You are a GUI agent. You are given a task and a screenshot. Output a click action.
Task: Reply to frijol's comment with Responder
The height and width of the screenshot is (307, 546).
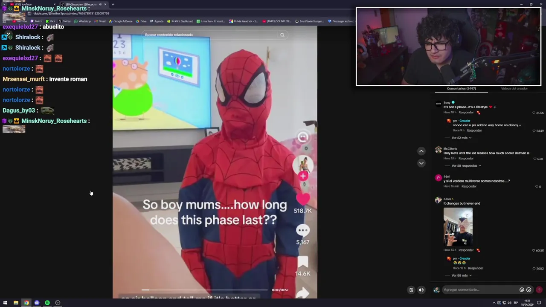click(469, 186)
